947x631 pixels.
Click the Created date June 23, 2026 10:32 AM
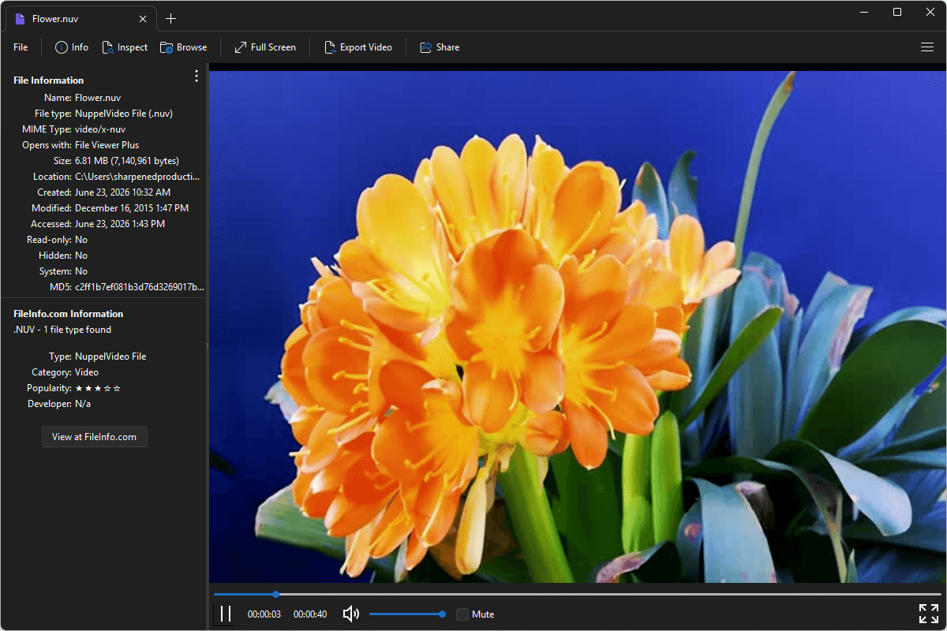[122, 192]
